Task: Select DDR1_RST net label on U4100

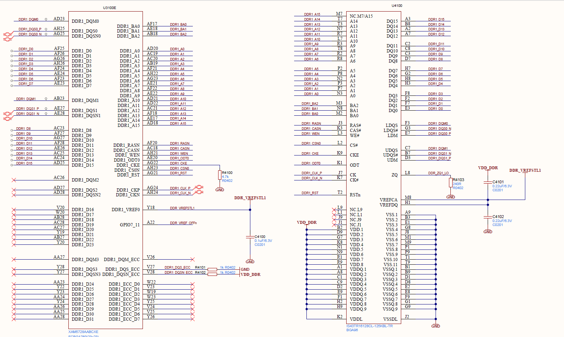Action: (x=310, y=193)
